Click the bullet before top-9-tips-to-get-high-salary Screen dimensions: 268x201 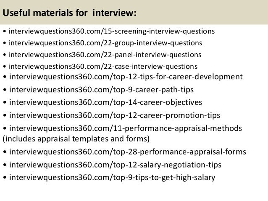(4, 178)
